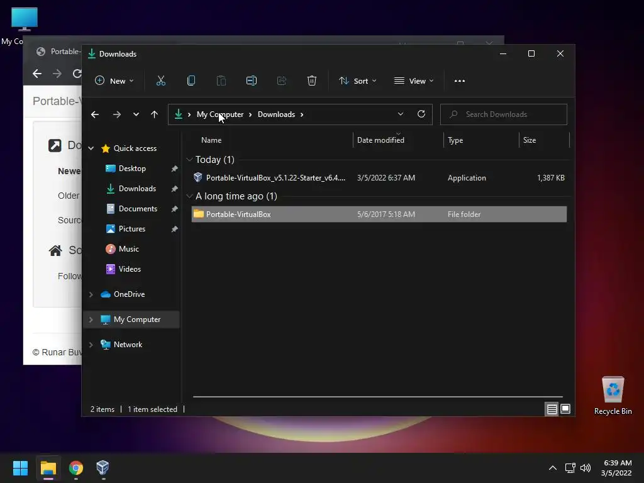Unpin Downloads from Quick access
644x483 pixels.
175,189
